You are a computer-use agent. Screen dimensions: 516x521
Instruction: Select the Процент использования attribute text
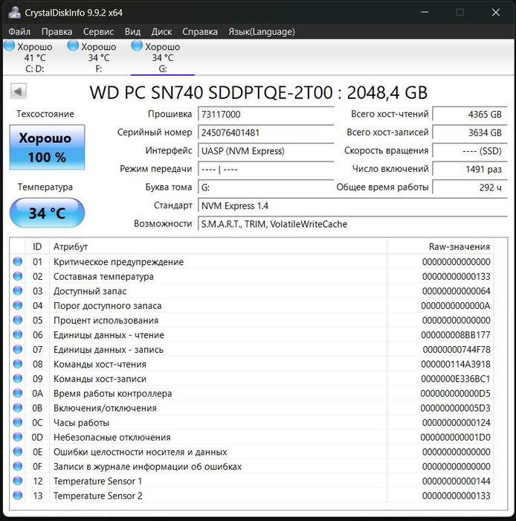pos(106,320)
